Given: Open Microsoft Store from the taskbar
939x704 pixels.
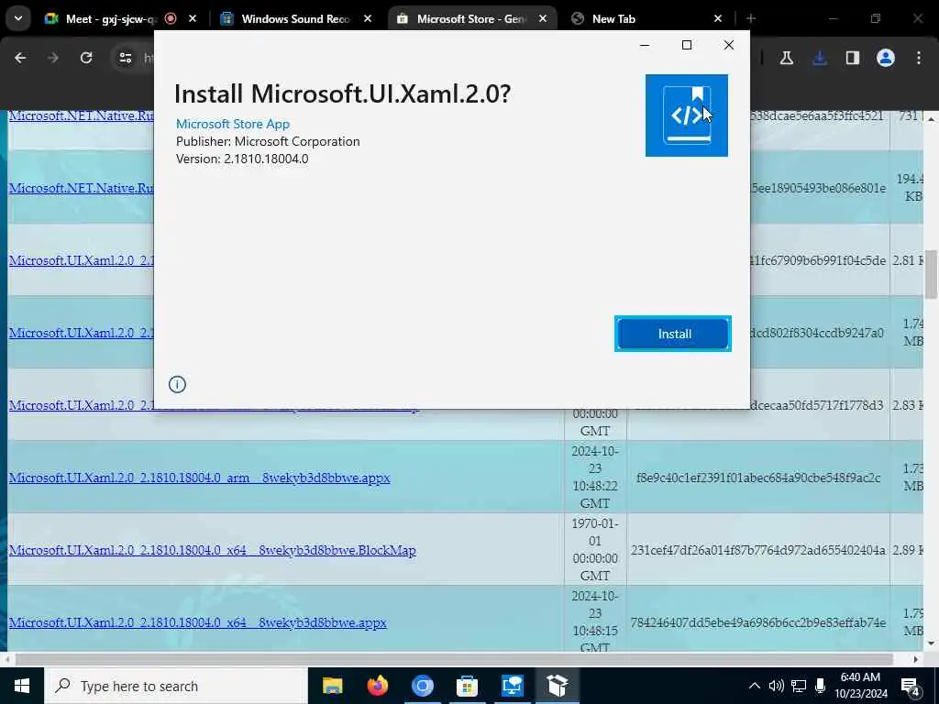Looking at the screenshot, I should pyautogui.click(x=467, y=686).
